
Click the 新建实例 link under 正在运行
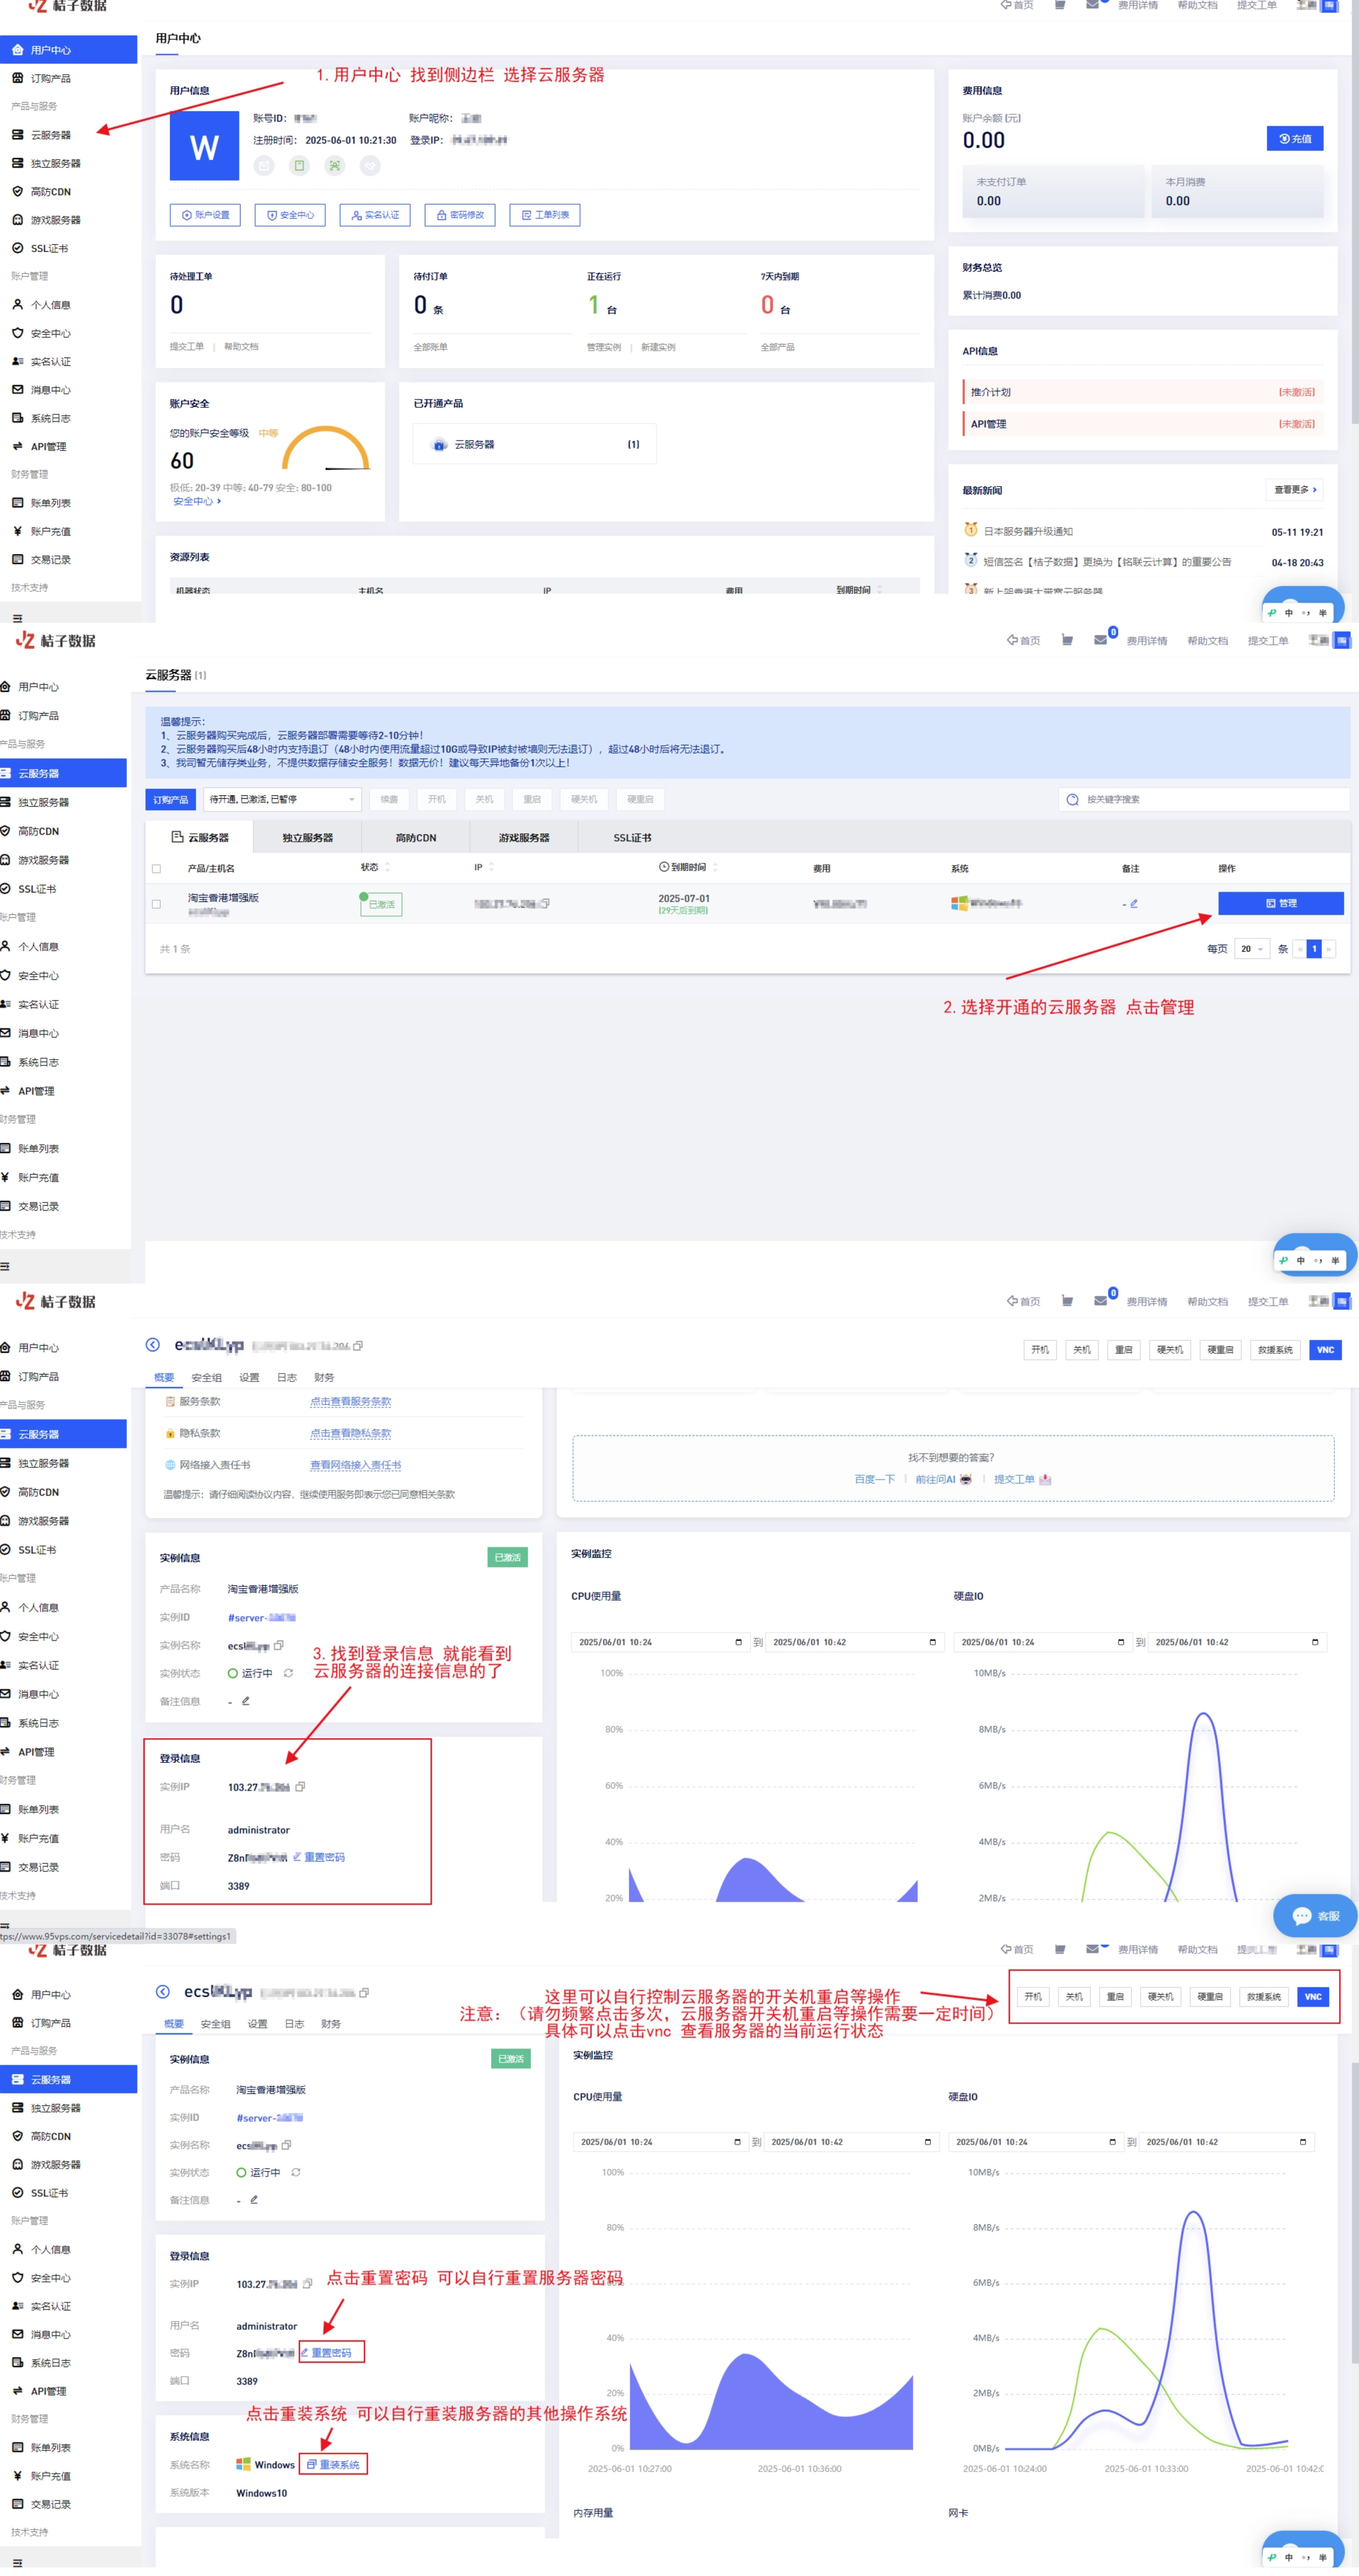658,347
